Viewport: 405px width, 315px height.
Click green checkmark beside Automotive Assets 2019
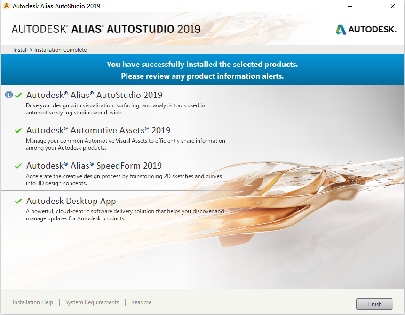click(x=18, y=130)
